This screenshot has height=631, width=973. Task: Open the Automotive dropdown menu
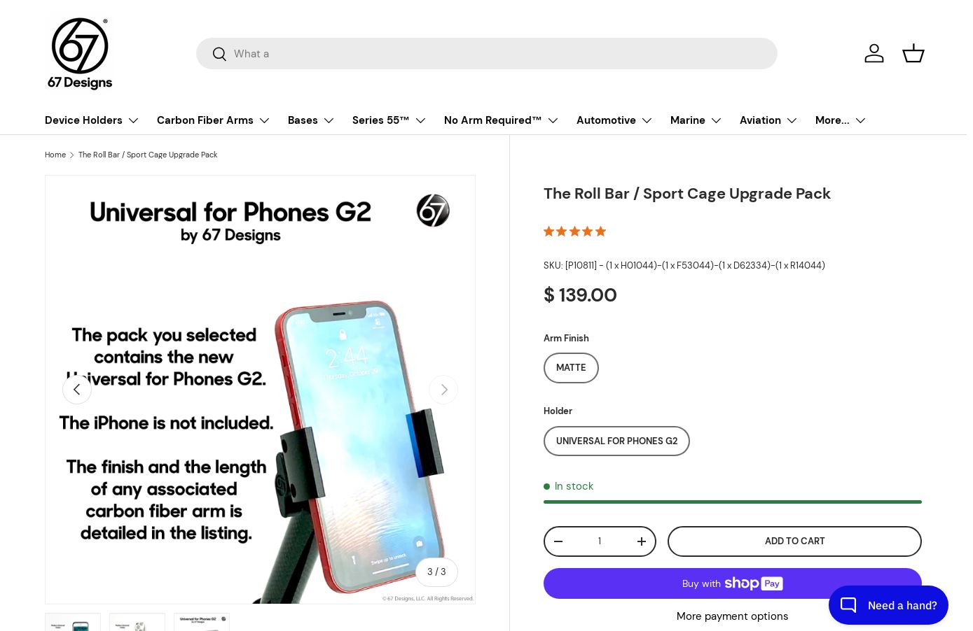pos(614,120)
